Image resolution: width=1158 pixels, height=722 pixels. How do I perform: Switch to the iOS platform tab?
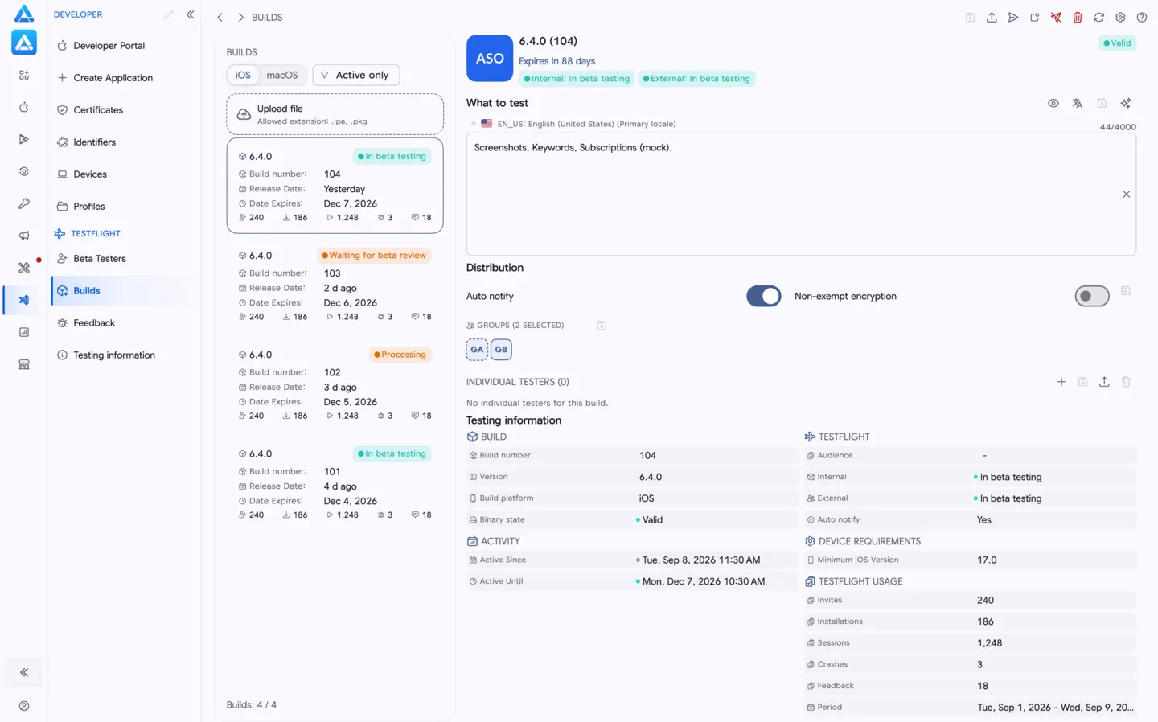click(x=243, y=75)
